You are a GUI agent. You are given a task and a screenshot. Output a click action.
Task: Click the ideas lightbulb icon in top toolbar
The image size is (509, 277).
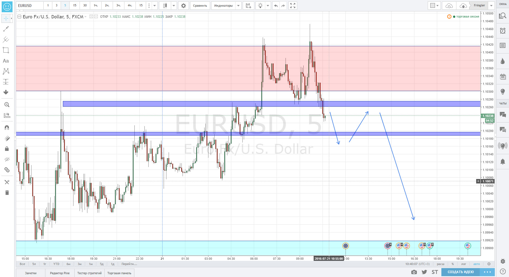tap(260, 6)
